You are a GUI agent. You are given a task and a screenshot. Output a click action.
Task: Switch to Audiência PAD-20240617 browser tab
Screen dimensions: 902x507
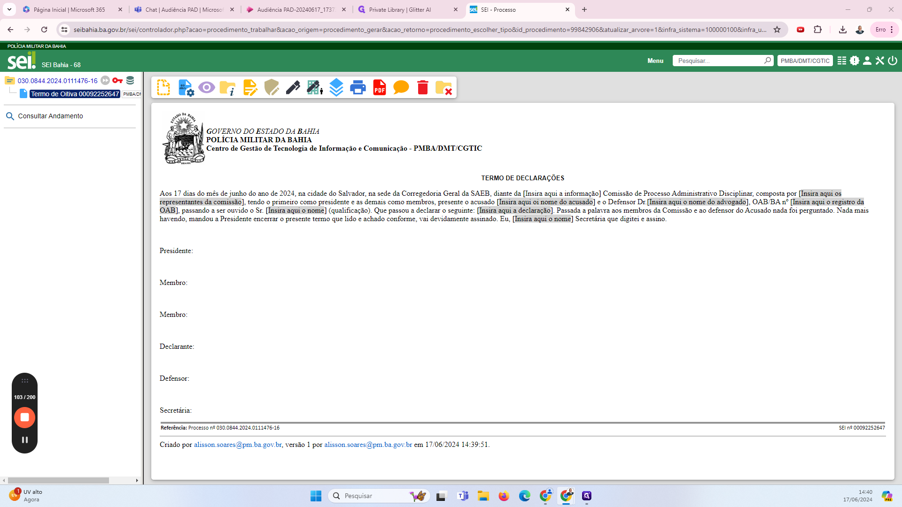[296, 9]
